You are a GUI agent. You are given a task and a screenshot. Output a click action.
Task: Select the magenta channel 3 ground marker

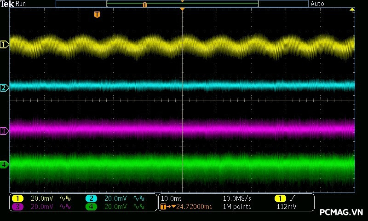pyautogui.click(x=4, y=131)
